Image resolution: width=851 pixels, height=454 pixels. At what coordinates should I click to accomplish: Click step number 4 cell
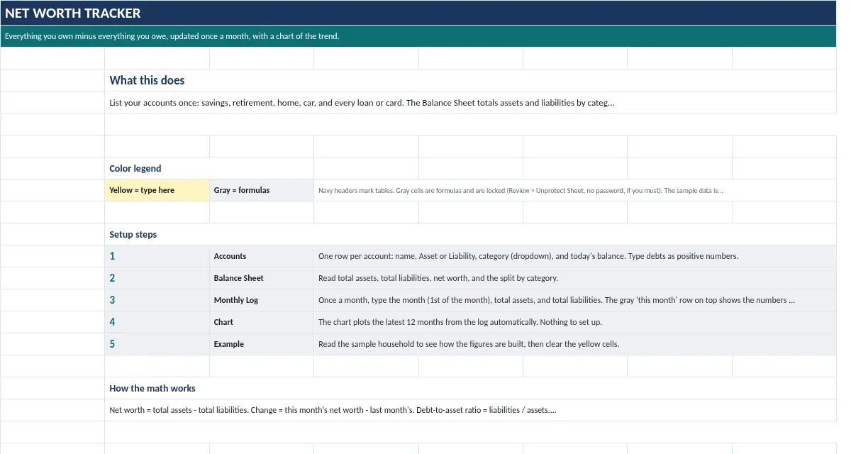157,322
